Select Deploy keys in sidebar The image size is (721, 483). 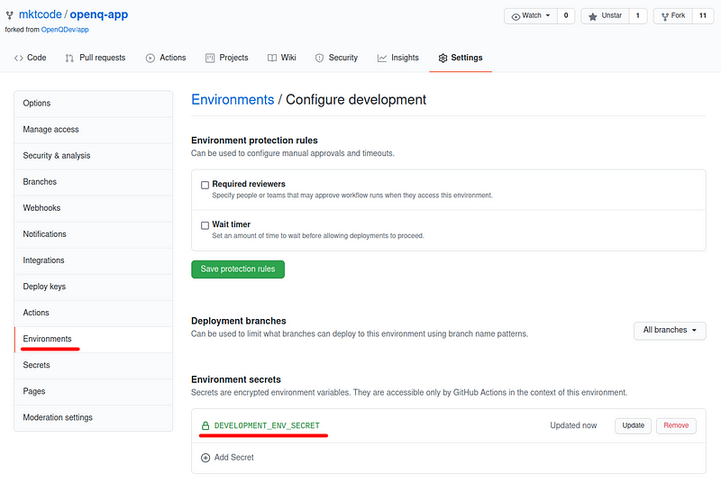94,287
